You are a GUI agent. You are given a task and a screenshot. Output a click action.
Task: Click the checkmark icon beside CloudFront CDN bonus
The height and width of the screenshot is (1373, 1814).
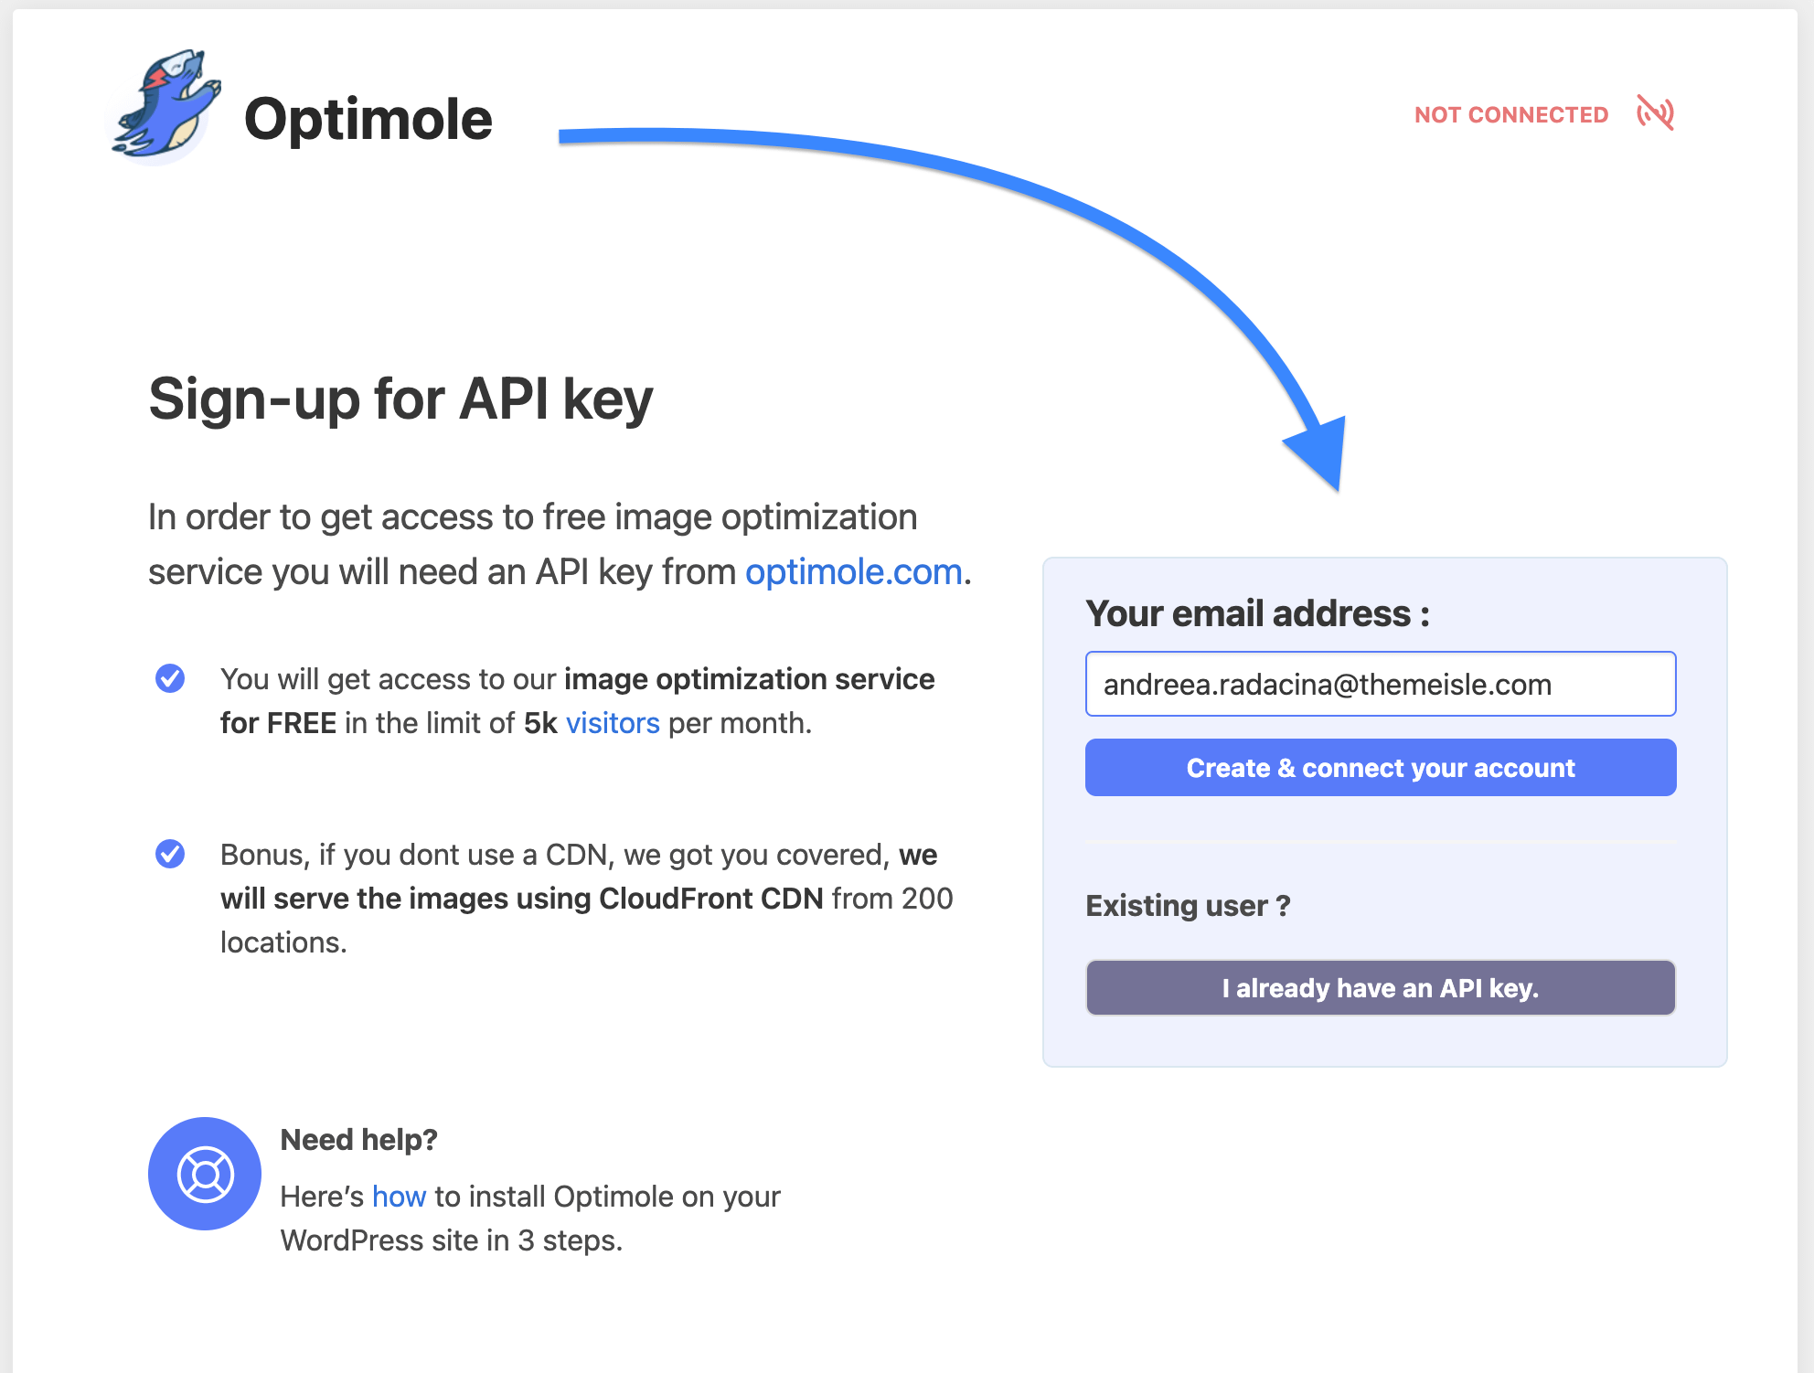point(170,854)
